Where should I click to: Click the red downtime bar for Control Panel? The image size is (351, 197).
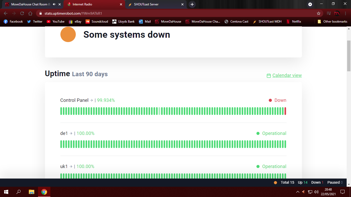[285, 111]
